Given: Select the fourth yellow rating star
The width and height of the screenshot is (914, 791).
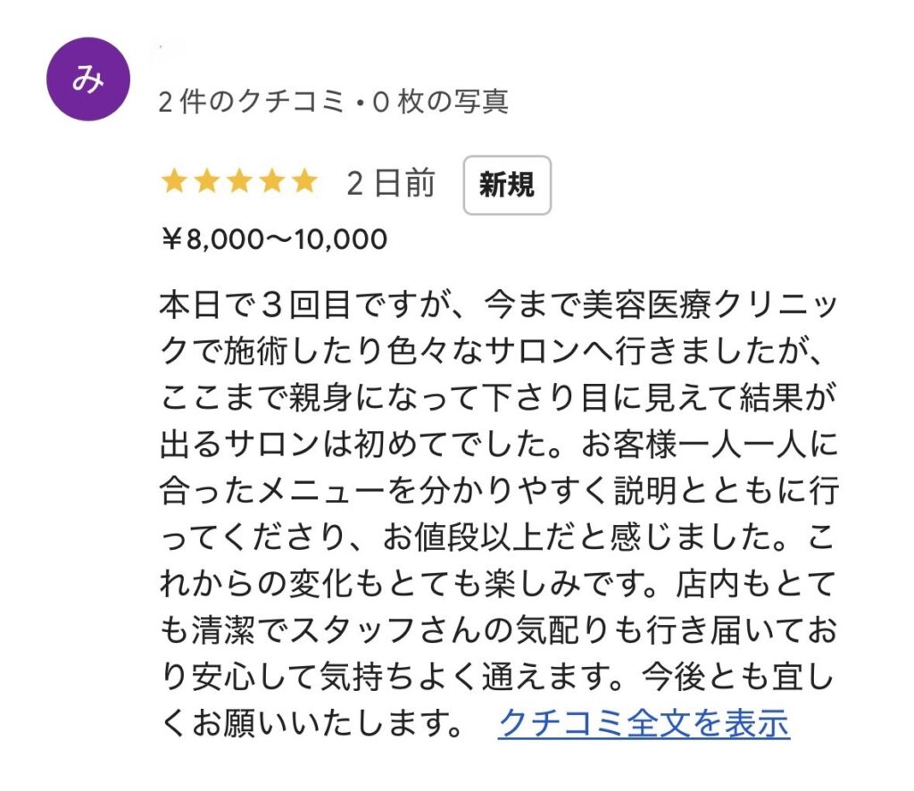Looking at the screenshot, I should pos(271,181).
